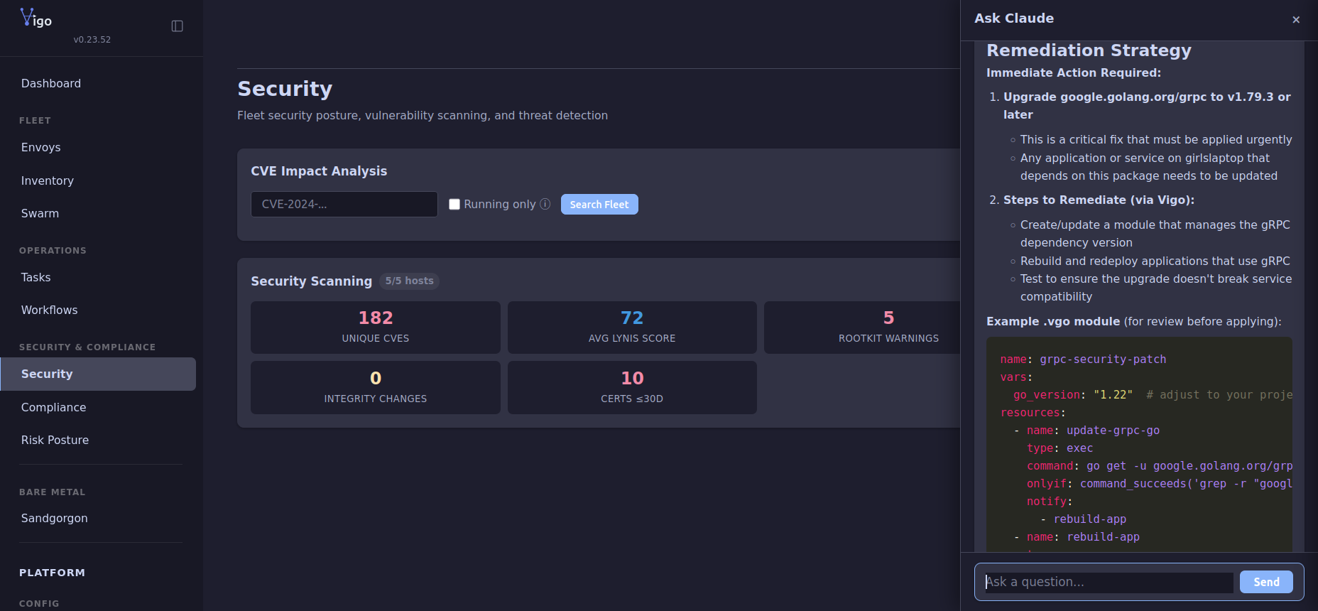1318x611 pixels.
Task: Click the Remediation Strategy heading
Action: [x=1089, y=50]
